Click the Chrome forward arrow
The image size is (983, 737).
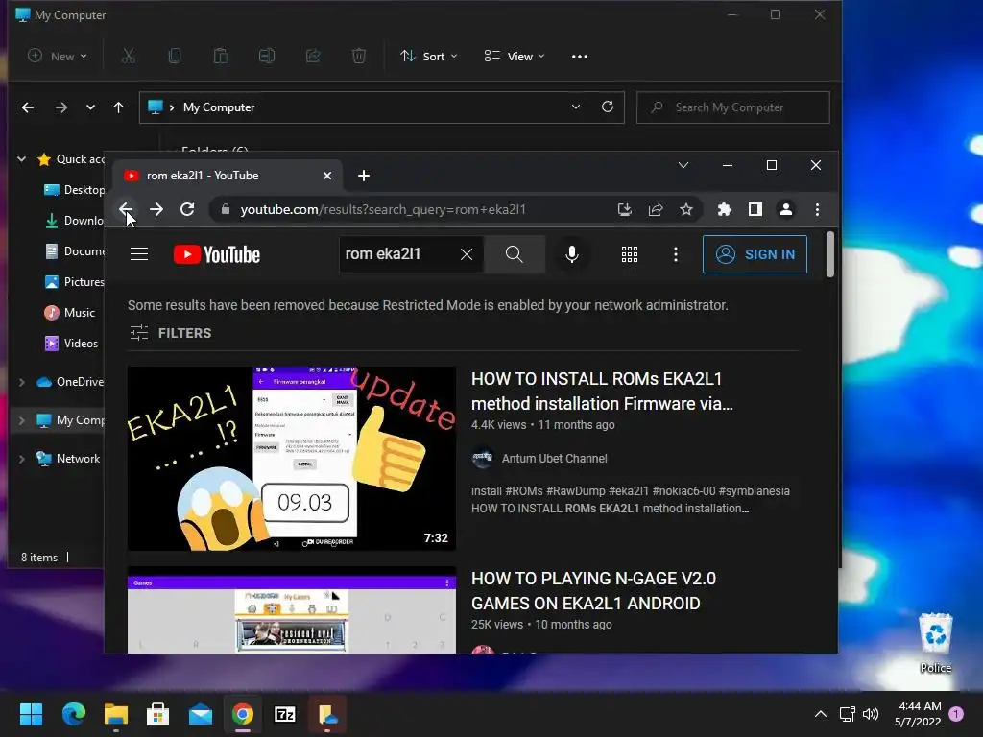click(x=156, y=209)
